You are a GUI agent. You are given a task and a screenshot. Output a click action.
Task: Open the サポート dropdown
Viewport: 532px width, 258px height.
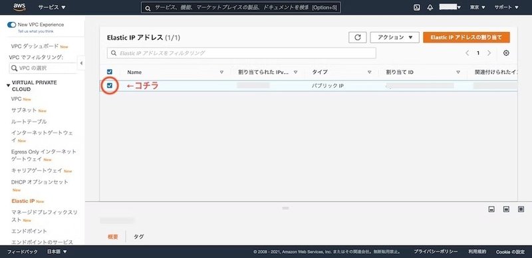(507, 7)
